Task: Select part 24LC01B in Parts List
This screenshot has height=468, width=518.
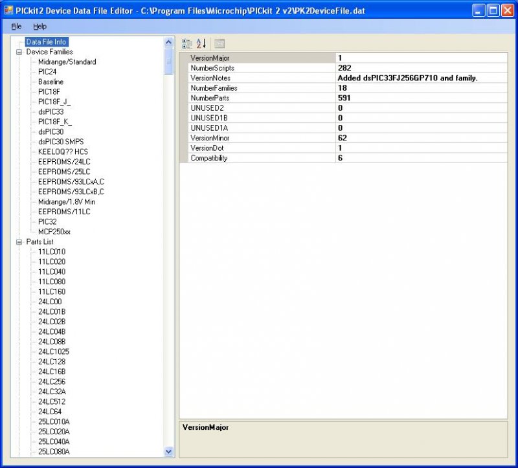Action: (52, 312)
